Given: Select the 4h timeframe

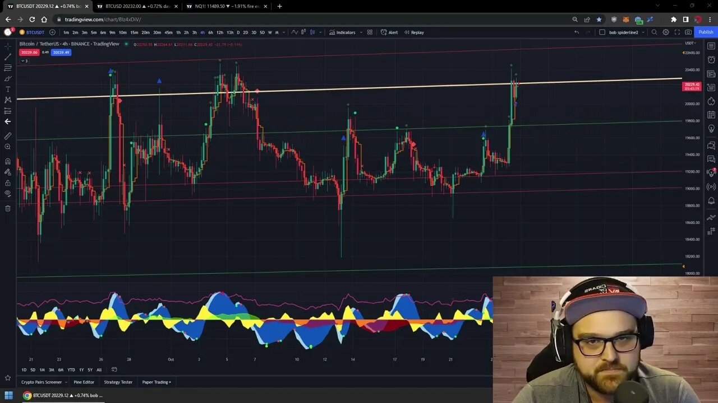Looking at the screenshot, I should pyautogui.click(x=202, y=32).
